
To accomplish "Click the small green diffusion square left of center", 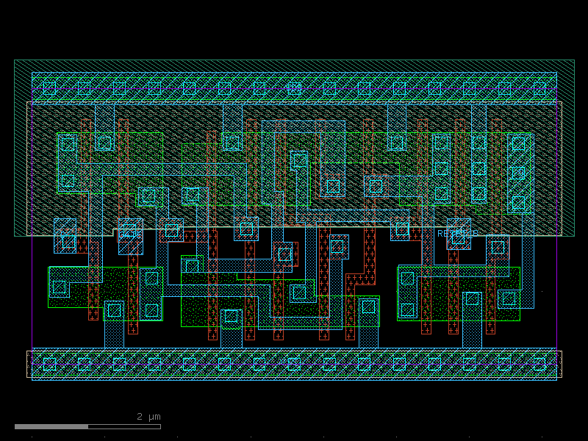I will (192, 264).
